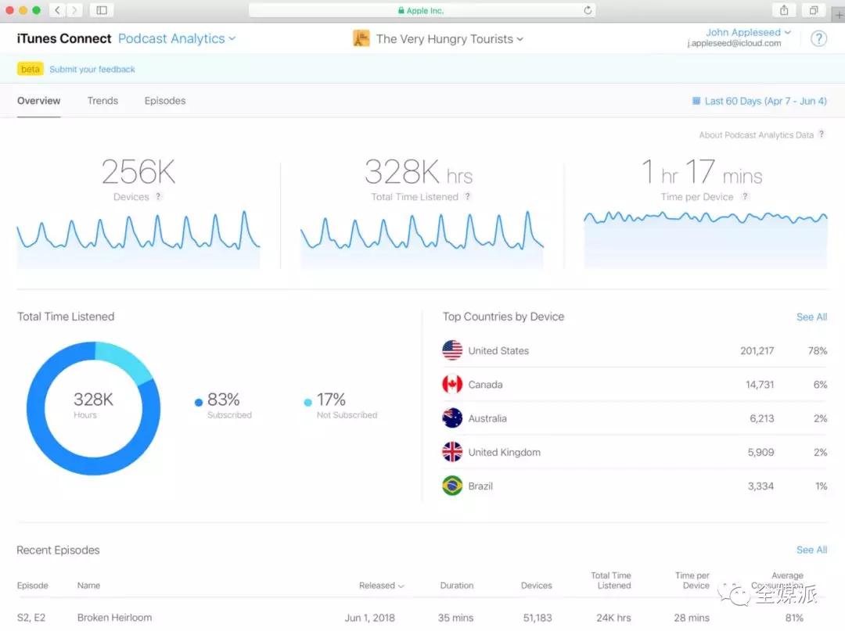Click the Canada flag icon
The image size is (845, 631).
452,385
